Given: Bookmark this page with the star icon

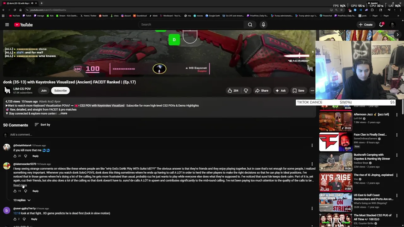Looking at the screenshot, I should click(x=341, y=10).
